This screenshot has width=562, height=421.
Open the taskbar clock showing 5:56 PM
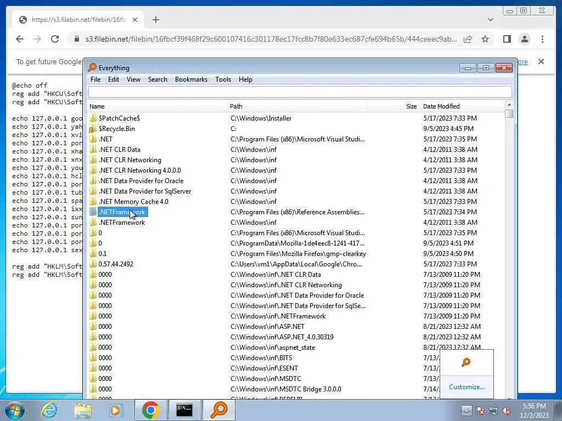(x=535, y=411)
